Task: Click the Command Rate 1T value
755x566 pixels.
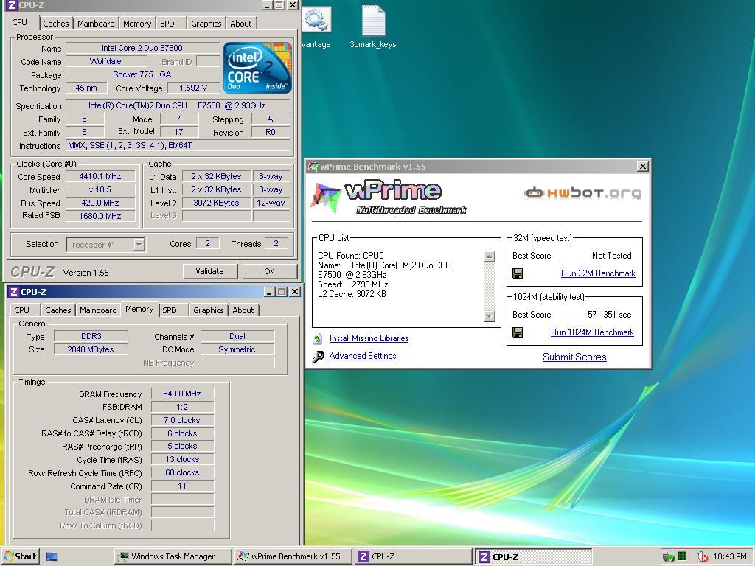Action: pyautogui.click(x=182, y=486)
